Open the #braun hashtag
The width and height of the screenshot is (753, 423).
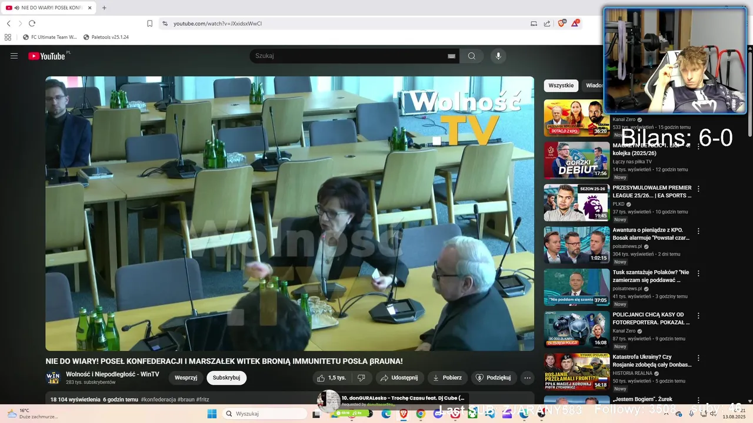coord(186,399)
